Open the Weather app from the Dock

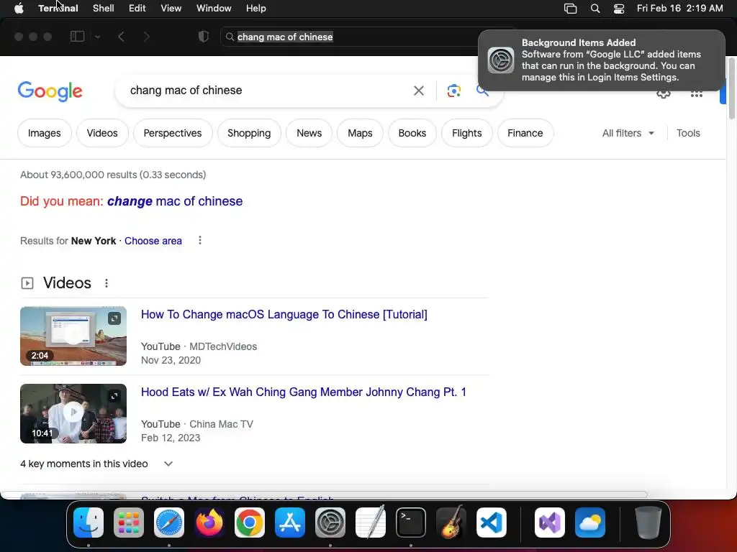[x=590, y=523]
